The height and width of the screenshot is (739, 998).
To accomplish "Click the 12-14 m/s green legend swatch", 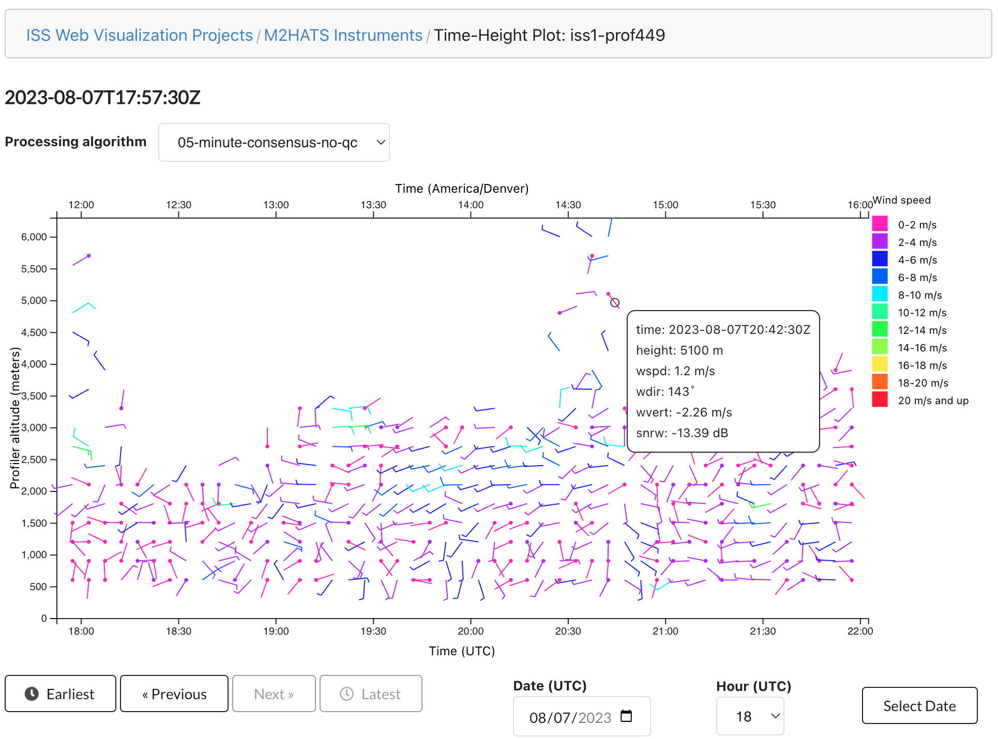I will tap(880, 330).
